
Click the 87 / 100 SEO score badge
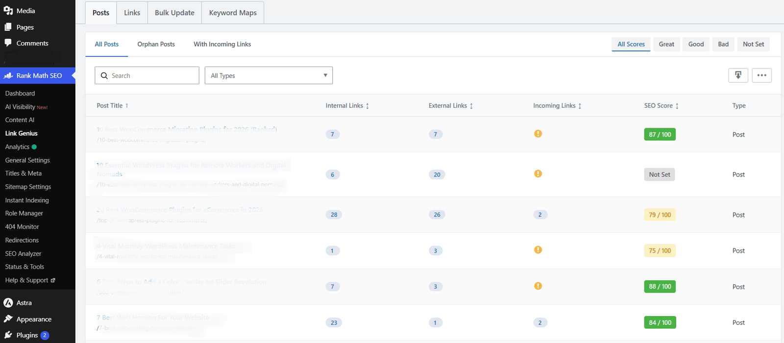[x=660, y=135]
